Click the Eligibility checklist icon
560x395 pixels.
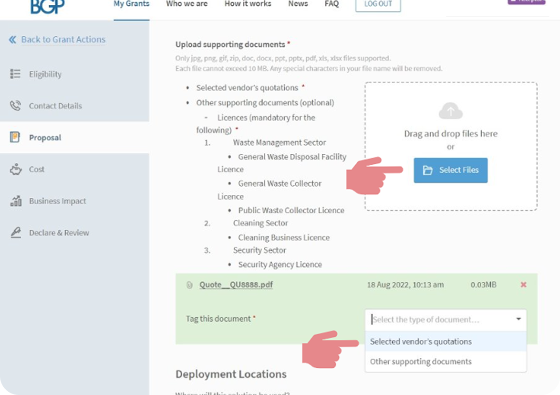pos(15,74)
